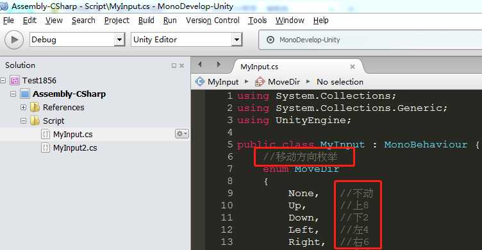Select the Test1856 solution icon
Screen dimensions: 482x250
point(15,81)
